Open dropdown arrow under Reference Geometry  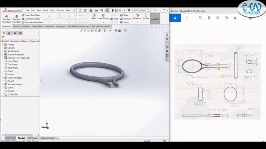click(x=138, y=22)
